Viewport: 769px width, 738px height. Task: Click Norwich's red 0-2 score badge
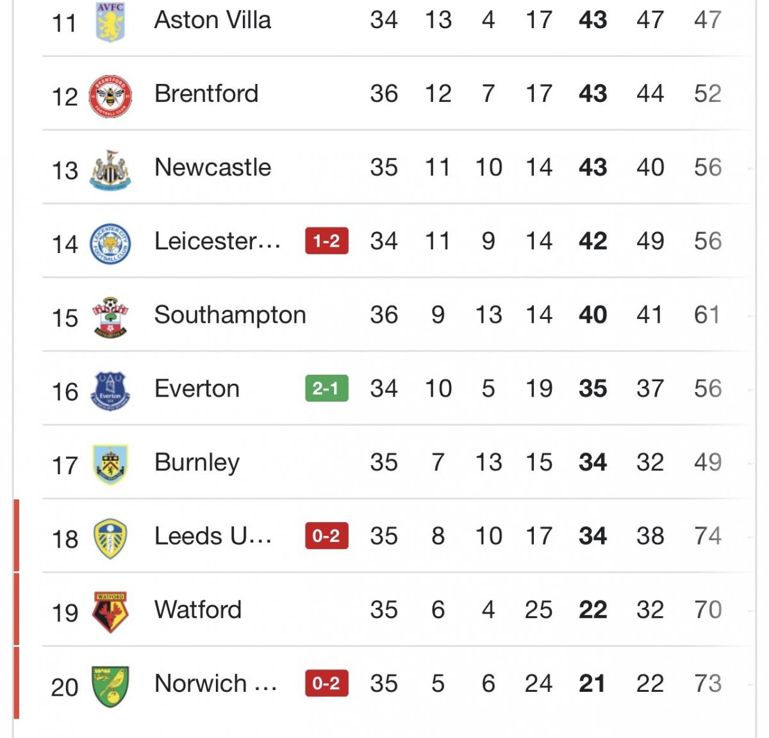327,684
